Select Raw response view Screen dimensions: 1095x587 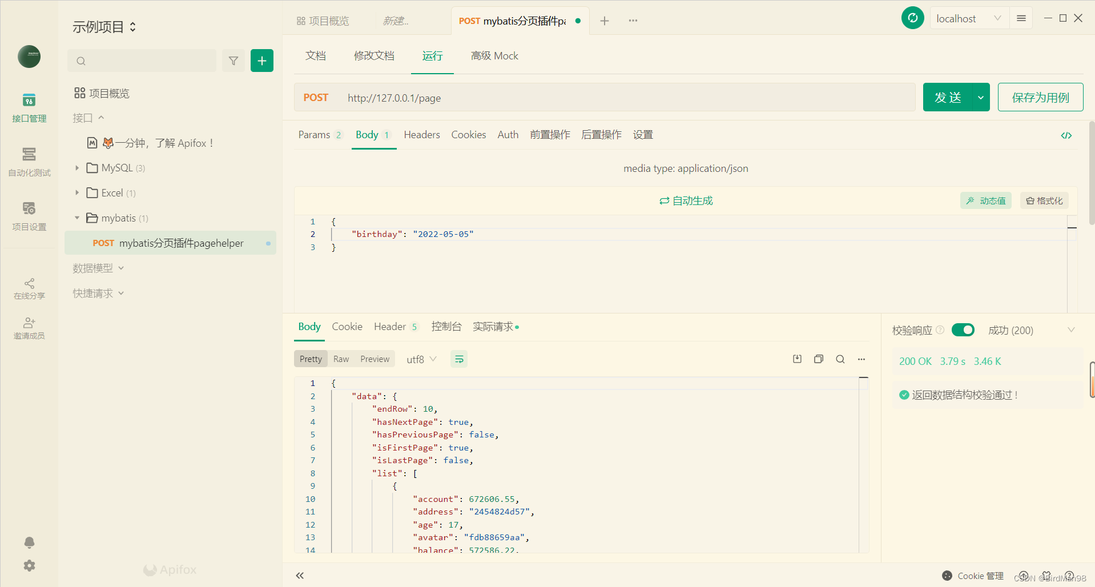pos(341,359)
